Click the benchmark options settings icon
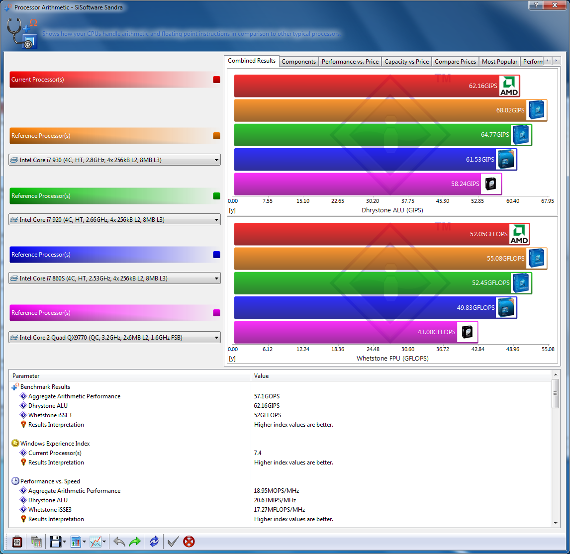 [17, 542]
